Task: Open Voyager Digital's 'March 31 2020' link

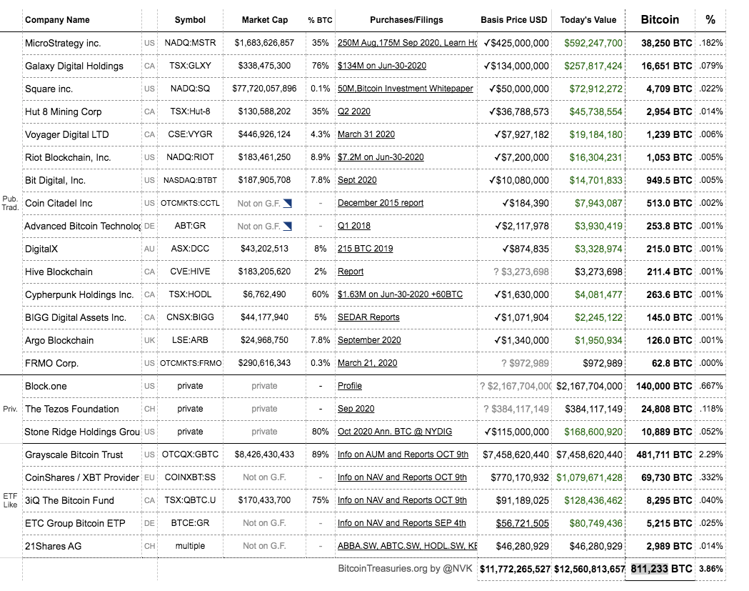Action: pyautogui.click(x=366, y=134)
